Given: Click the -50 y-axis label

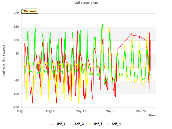Looking at the screenshot, I should coord(17,81).
